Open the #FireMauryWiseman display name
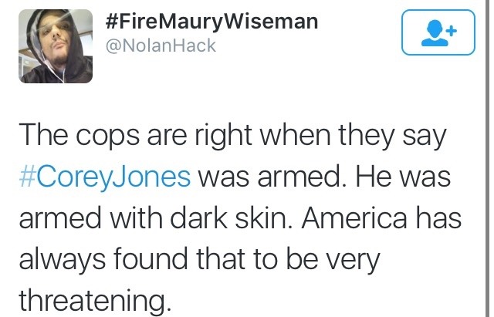Viewport: 494px width, 317px height. pos(211,22)
